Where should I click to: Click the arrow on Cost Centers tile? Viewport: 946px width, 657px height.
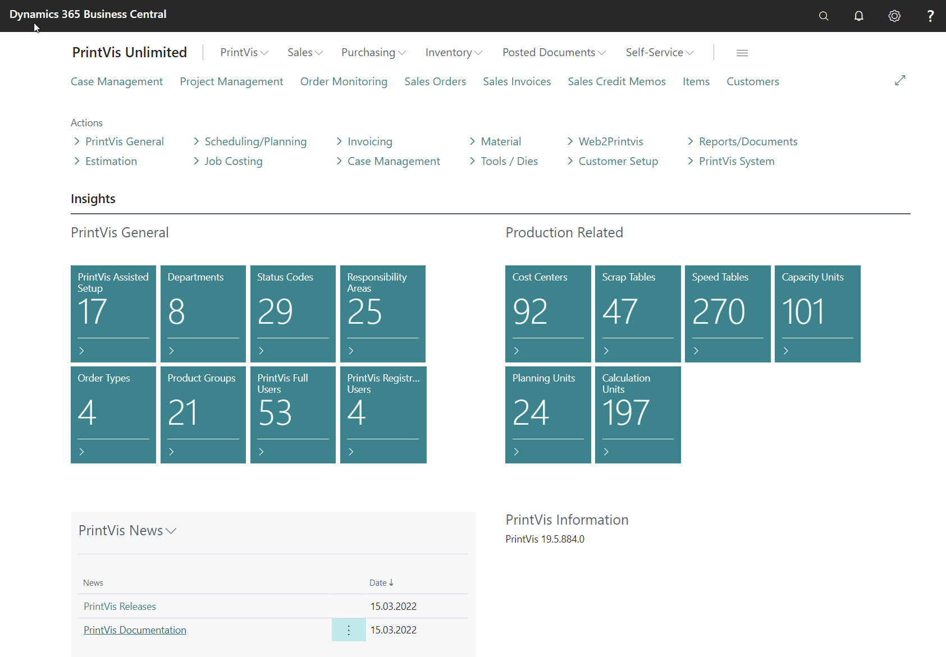click(x=517, y=351)
